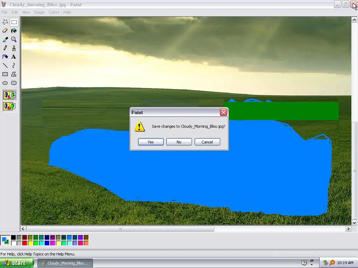Pick the Airbrush spray tool
This screenshot has height=268, width=358.
coord(5,57)
